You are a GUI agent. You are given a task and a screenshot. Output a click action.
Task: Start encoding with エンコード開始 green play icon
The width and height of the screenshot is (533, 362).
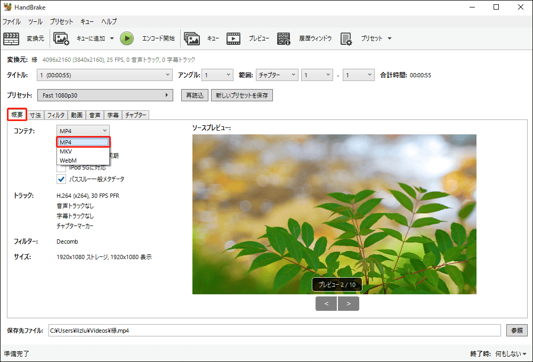coord(127,38)
